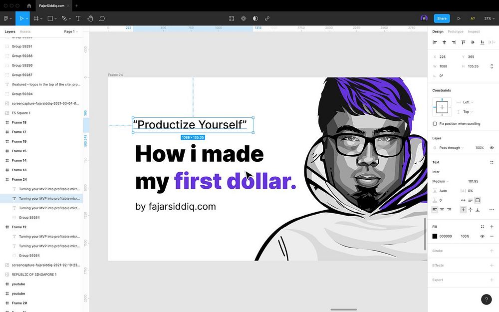Click the Create component icon

(244, 18)
